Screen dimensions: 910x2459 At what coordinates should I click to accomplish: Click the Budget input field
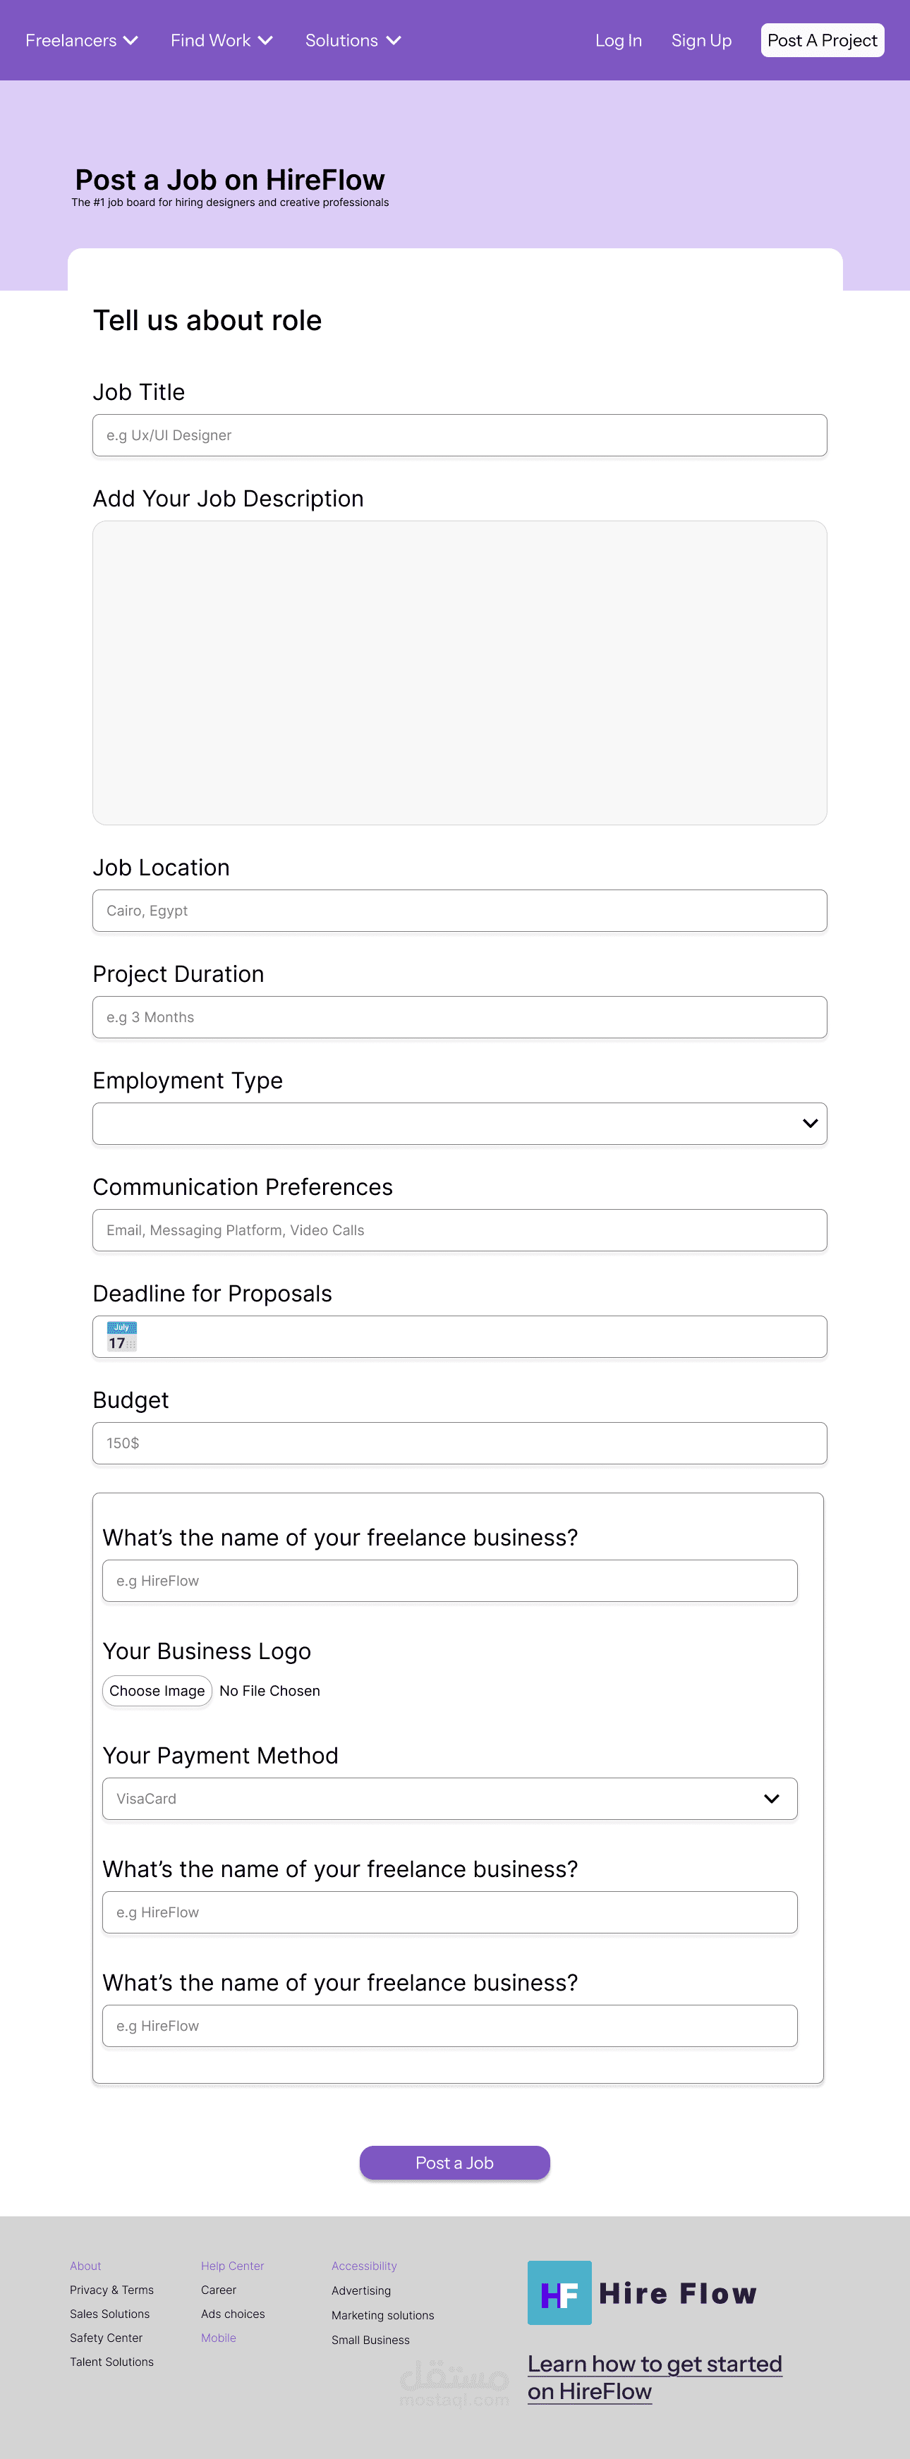[x=459, y=1443]
